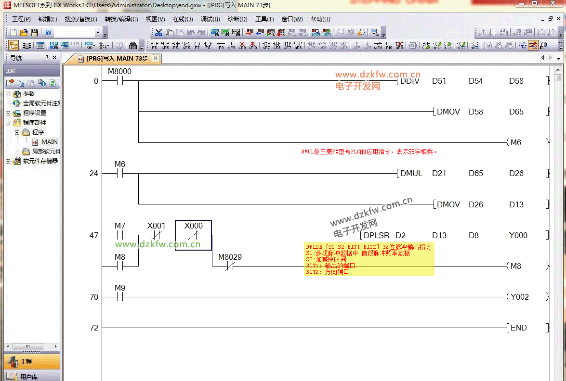Insert horizontal line with F9 icon
The image size is (566, 381).
(x=221, y=46)
